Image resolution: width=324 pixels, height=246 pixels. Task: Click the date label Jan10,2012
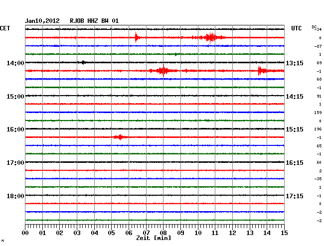tap(42, 21)
